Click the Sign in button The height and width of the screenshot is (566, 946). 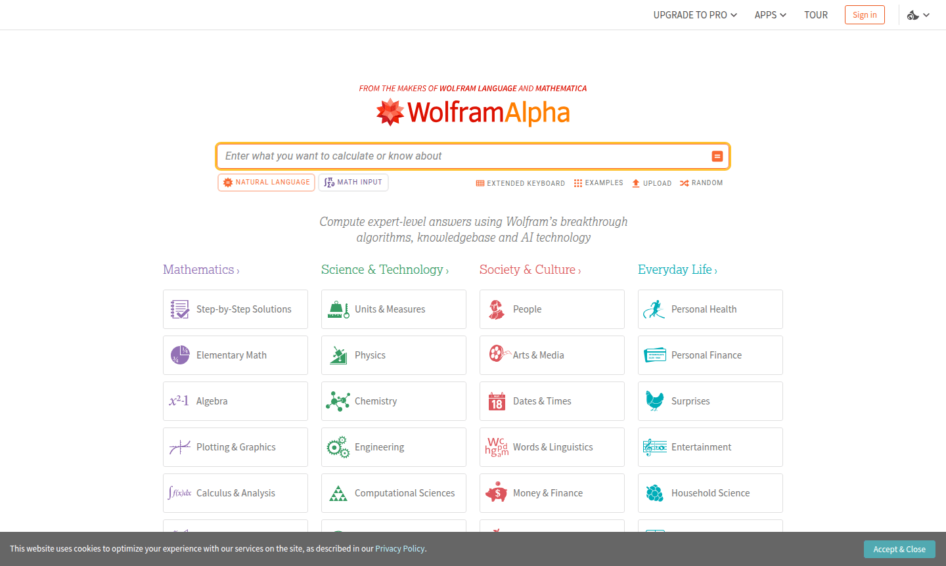865,14
